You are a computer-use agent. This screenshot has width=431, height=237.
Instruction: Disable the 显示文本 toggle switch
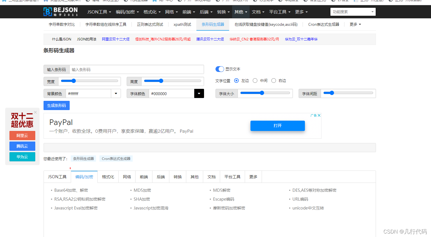pyautogui.click(x=220, y=69)
